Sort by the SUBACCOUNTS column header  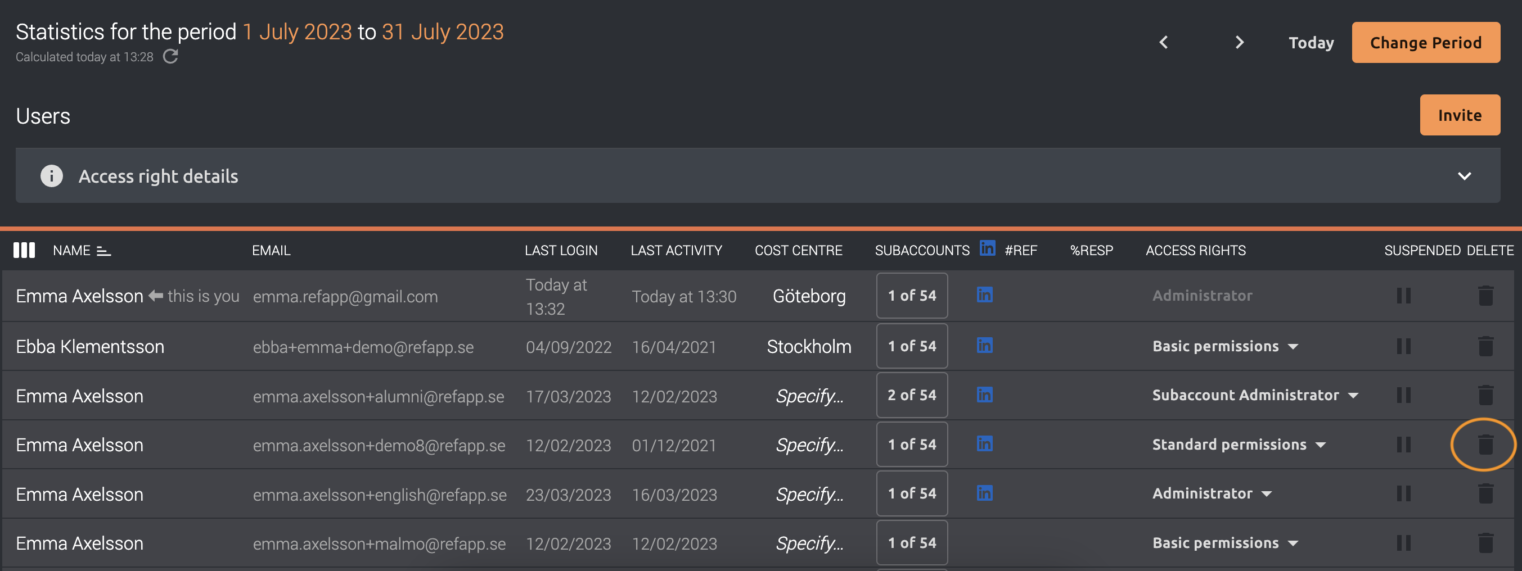[x=922, y=250]
